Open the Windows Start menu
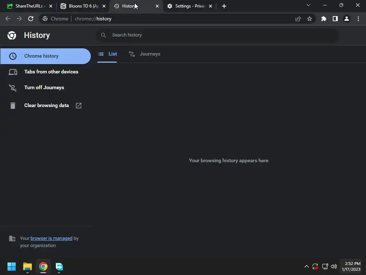The image size is (366, 275). coord(11,266)
